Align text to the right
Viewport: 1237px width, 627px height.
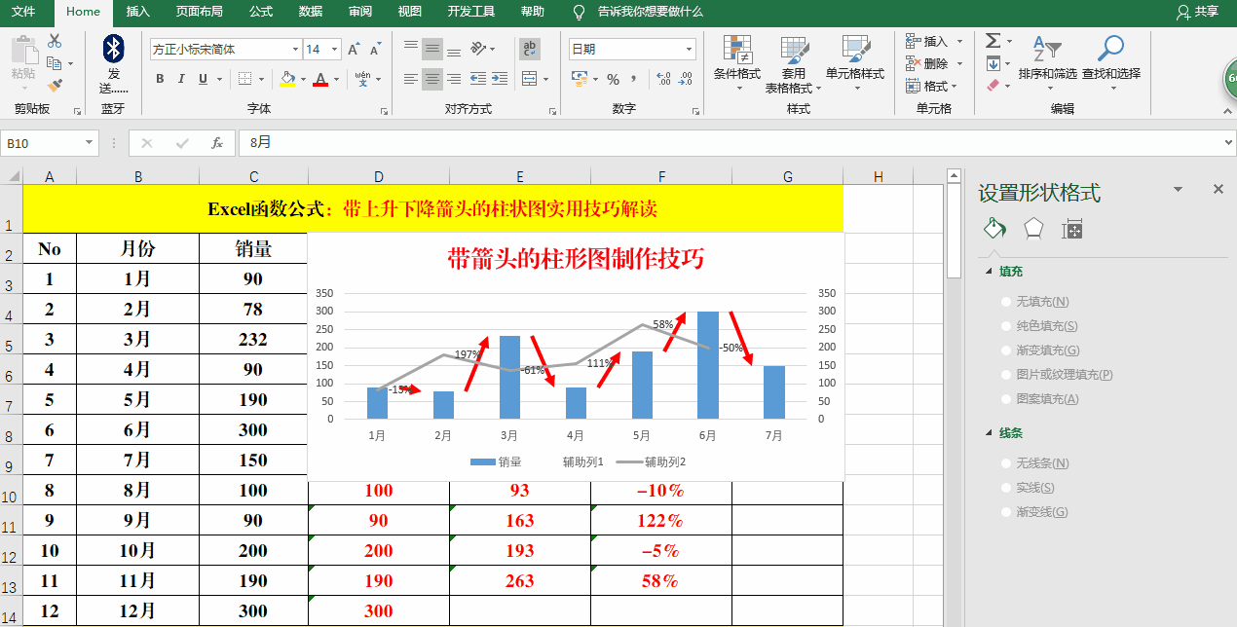click(x=454, y=79)
